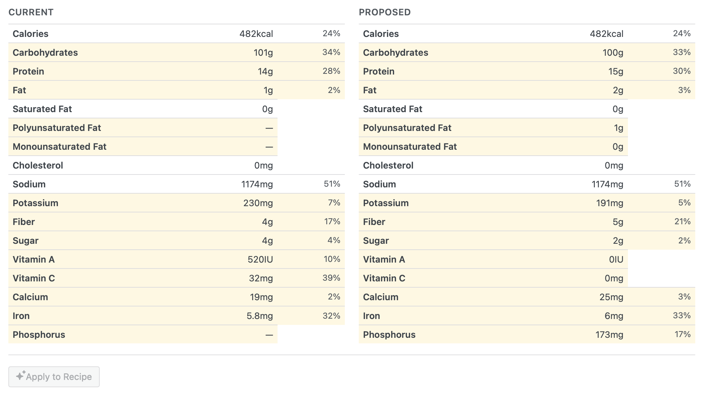Select the proposed Potassium value of 191mg
Viewport: 705px width, 397px height.
point(609,203)
